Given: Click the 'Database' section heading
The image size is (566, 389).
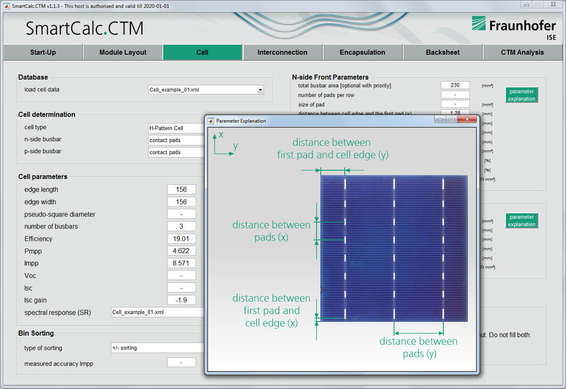Looking at the screenshot, I should click(x=33, y=77).
